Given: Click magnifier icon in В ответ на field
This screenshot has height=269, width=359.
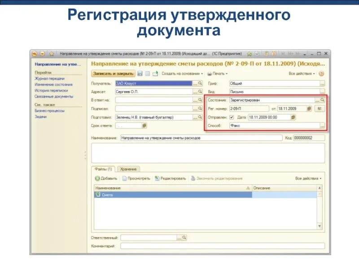Looking at the screenshot, I should pyautogui.click(x=200, y=100).
